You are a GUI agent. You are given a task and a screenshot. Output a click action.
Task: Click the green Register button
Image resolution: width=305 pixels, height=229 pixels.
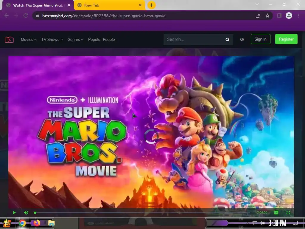point(286,39)
